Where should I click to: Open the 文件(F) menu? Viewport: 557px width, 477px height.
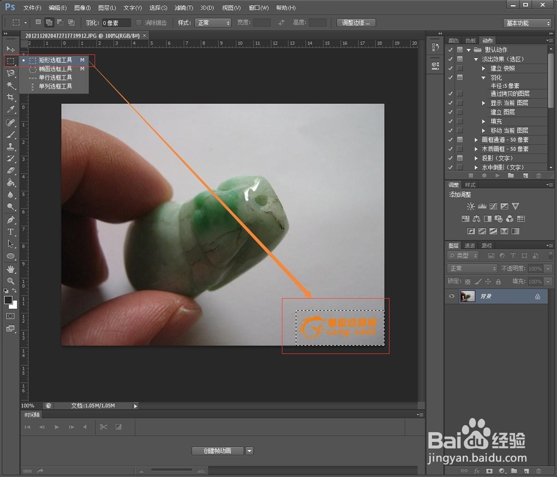32,7
